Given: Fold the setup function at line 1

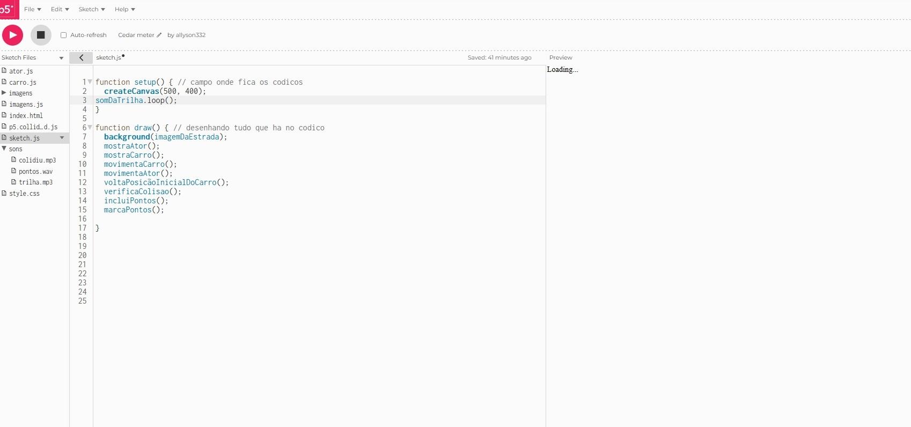Looking at the screenshot, I should 90,82.
